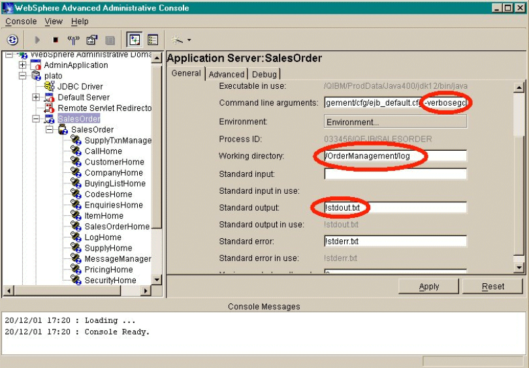Click properties panel scroll up arrow
The height and width of the screenshot is (368, 529).
pos(519,87)
